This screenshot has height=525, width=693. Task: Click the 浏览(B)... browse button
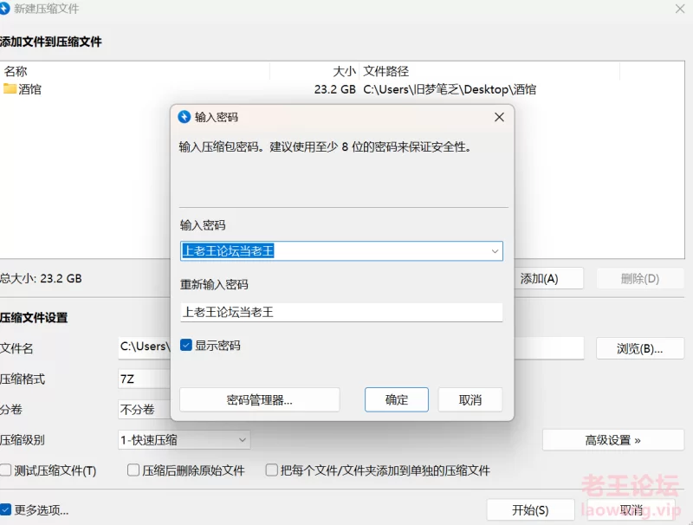pyautogui.click(x=640, y=348)
